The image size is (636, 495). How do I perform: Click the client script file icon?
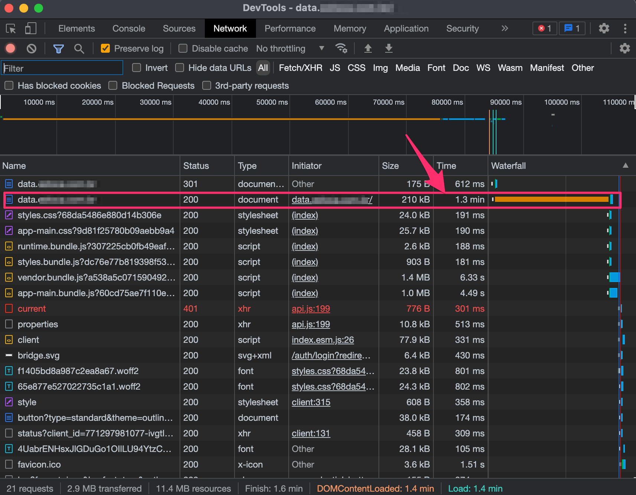pyautogui.click(x=9, y=340)
